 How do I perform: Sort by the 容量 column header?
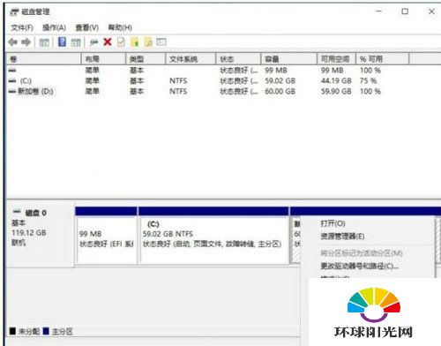point(289,59)
